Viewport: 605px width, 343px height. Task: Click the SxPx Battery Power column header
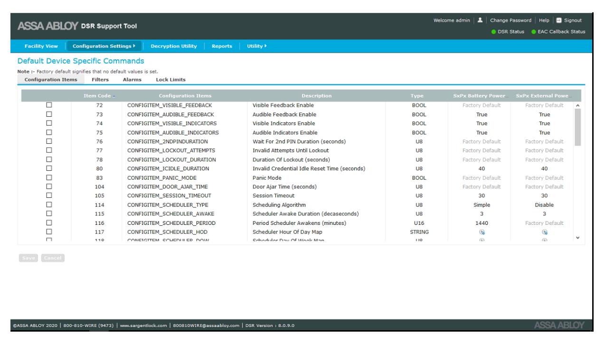click(481, 97)
